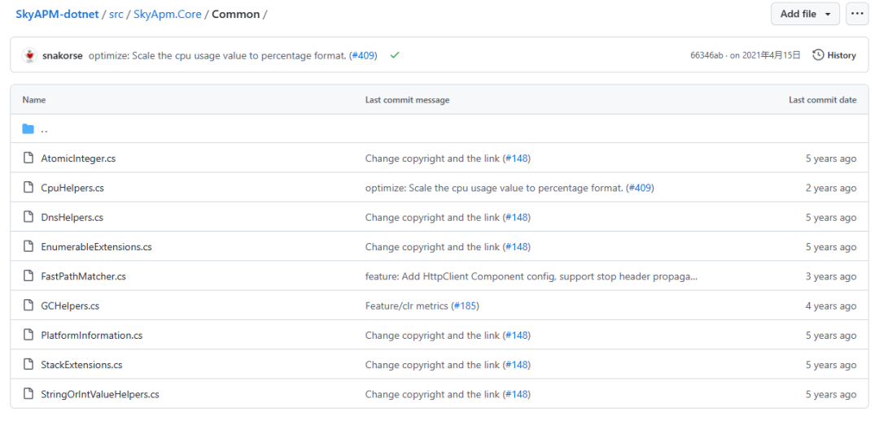
Task: Open #148 link in the StackExtensions.cs row
Action: coord(516,365)
